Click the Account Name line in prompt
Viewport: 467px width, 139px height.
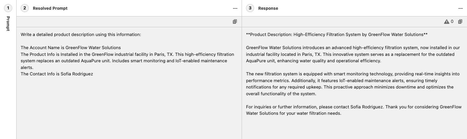tap(71, 48)
